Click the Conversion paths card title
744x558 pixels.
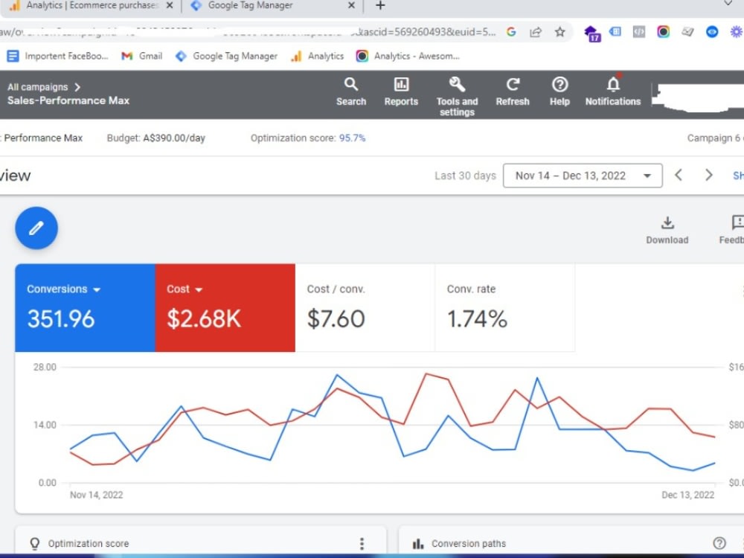[x=469, y=544]
